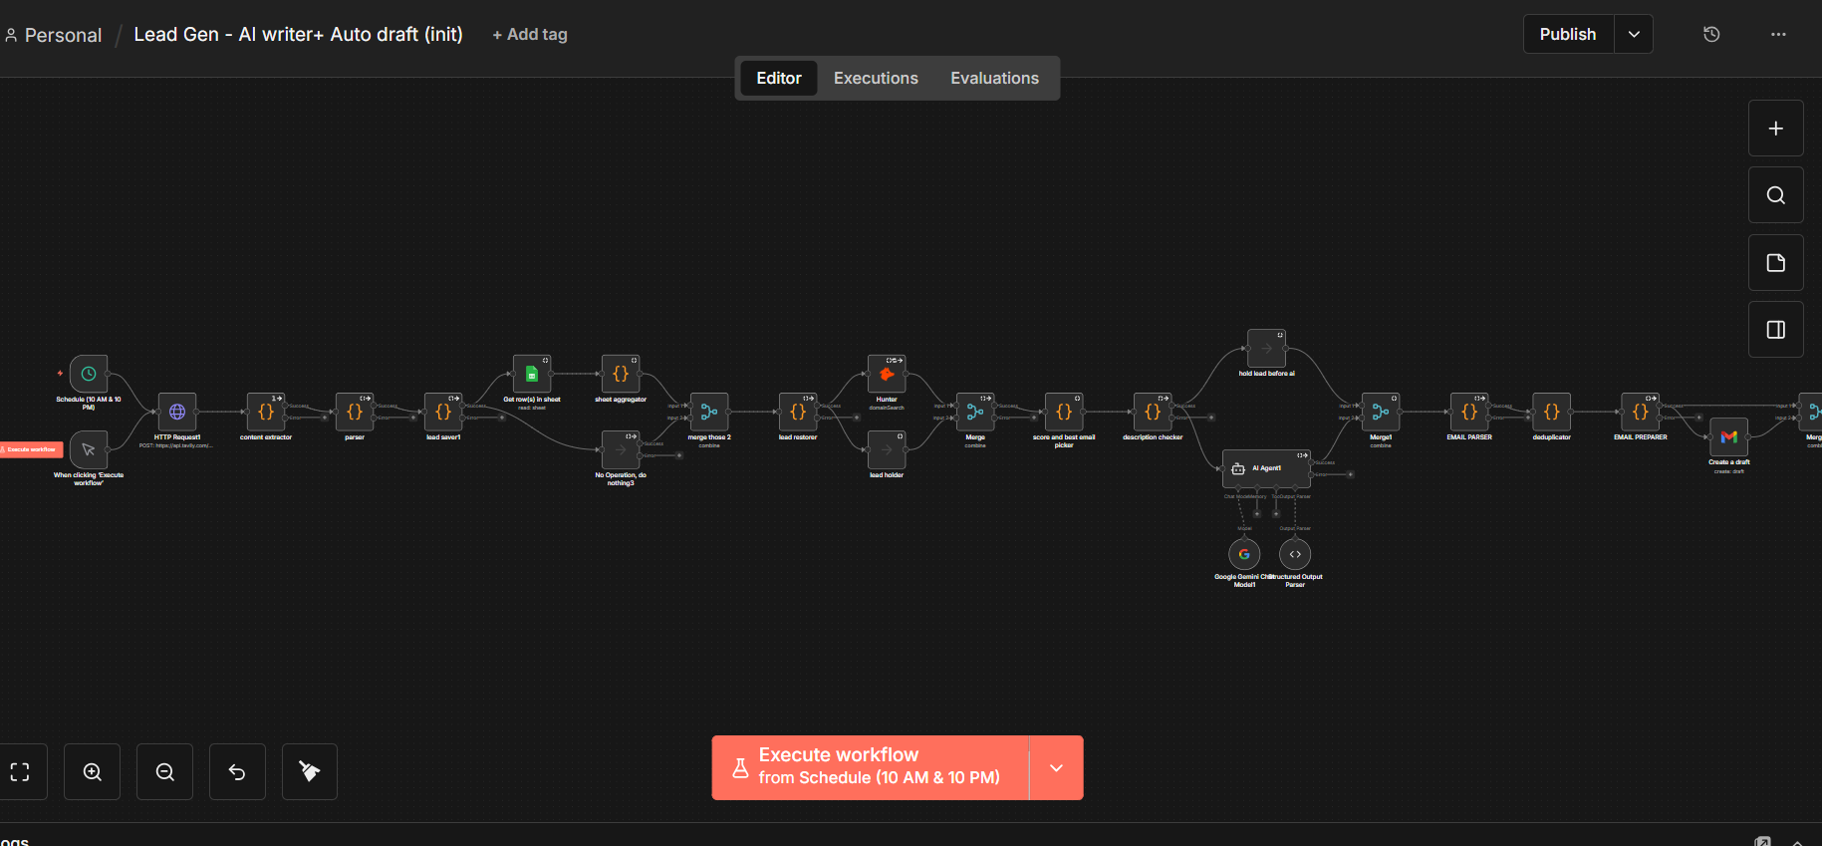
Task: Add a new node with the plus button
Action: [x=1776, y=129]
